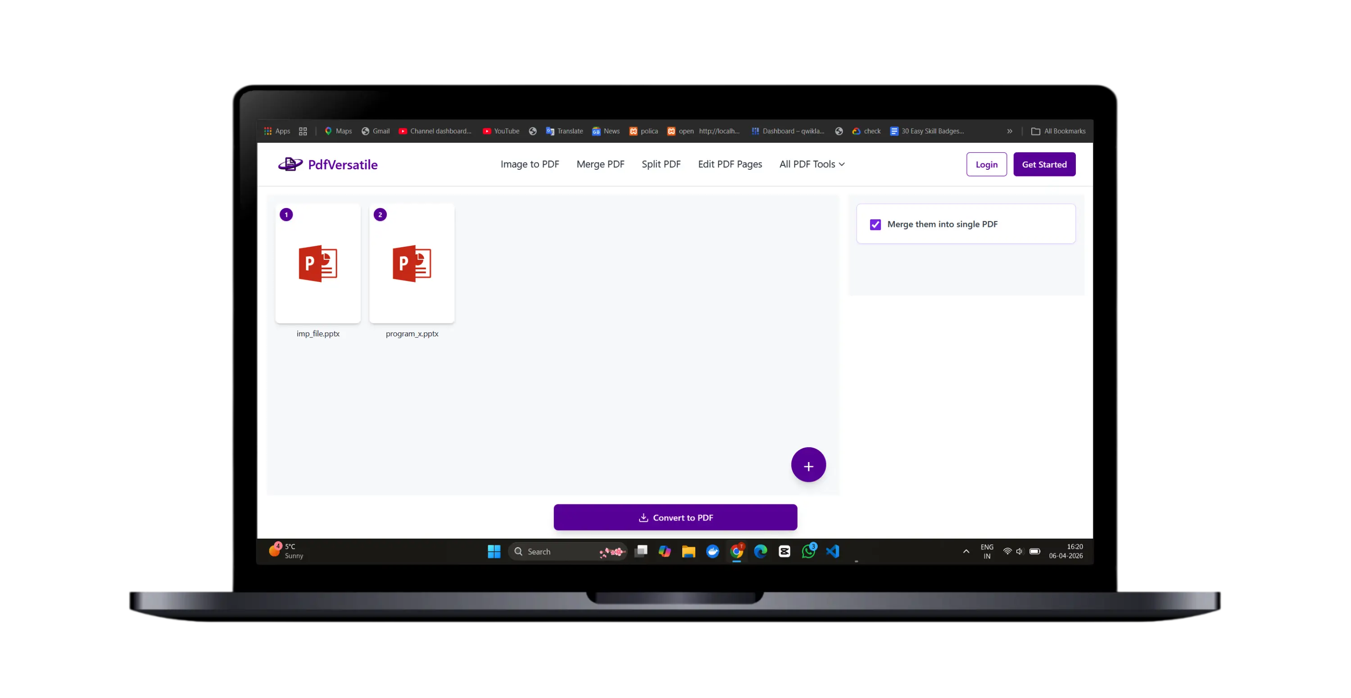1351x698 pixels.
Task: Launch Copilot from the taskbar
Action: 664,551
